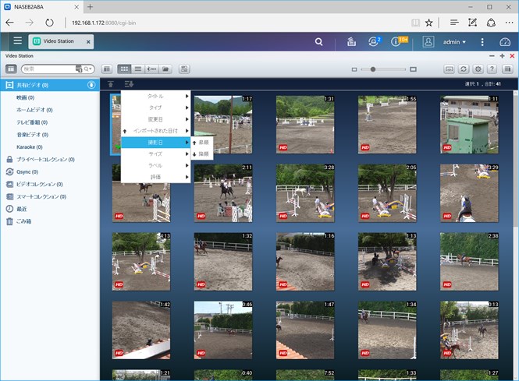Choose インポートされた日付 in sort menu

pyautogui.click(x=155, y=131)
